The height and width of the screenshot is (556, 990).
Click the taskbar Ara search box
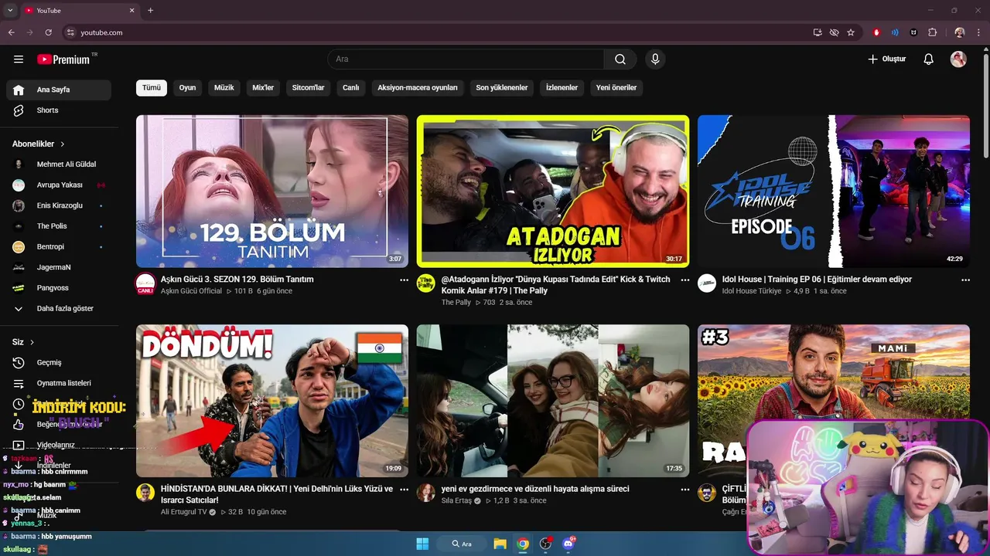tap(462, 544)
